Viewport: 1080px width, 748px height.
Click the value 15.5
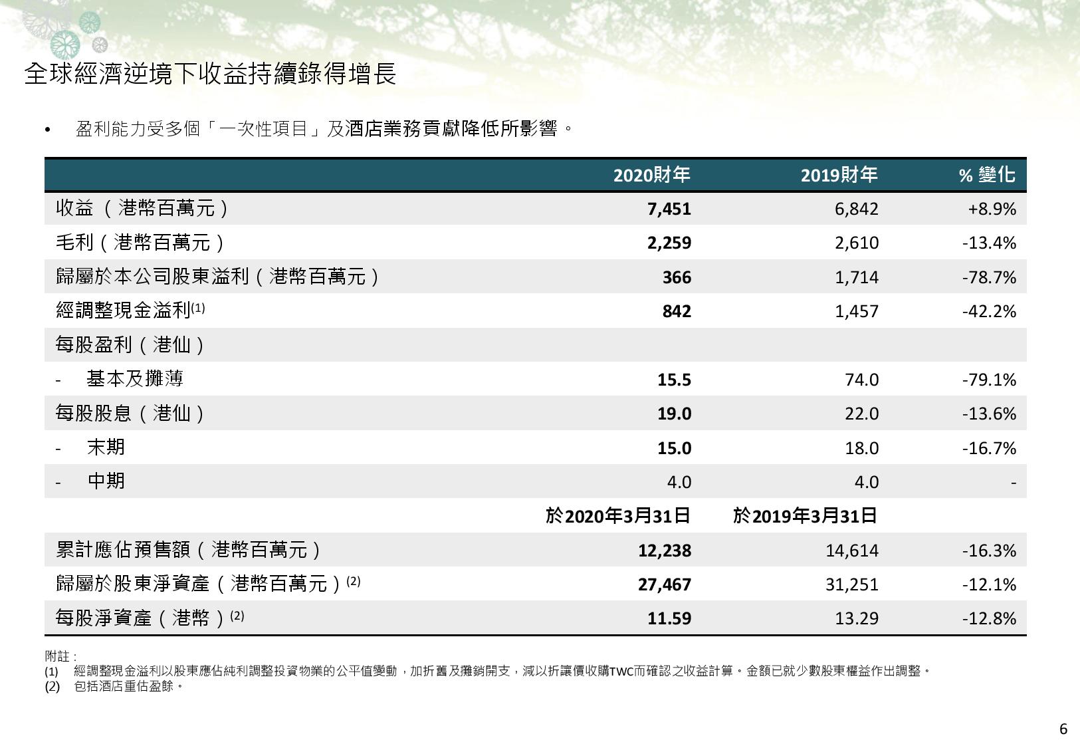(x=674, y=380)
